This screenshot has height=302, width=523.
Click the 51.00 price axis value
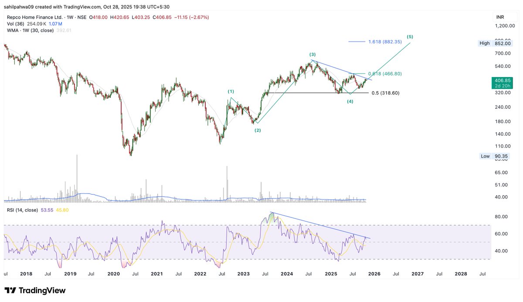pyautogui.click(x=502, y=185)
